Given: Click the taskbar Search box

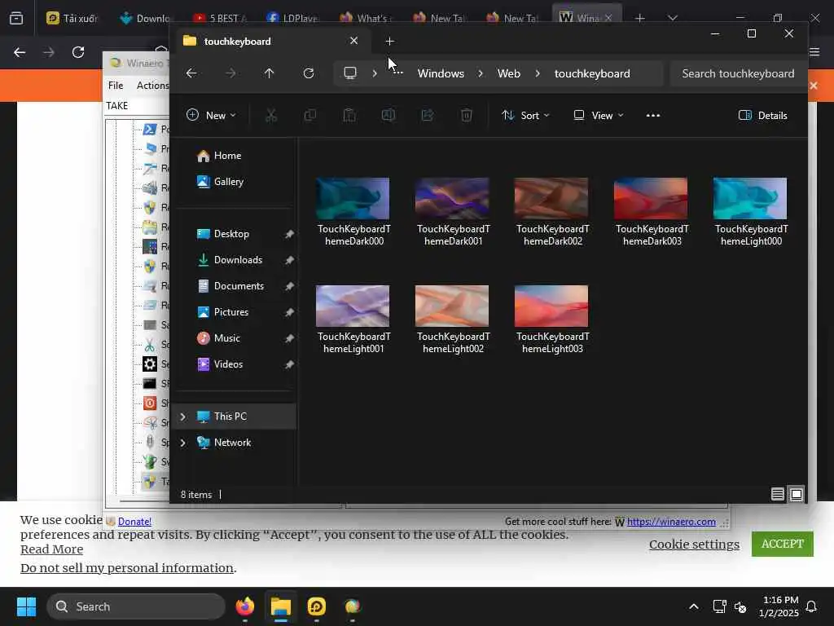Looking at the screenshot, I should coord(136,606).
